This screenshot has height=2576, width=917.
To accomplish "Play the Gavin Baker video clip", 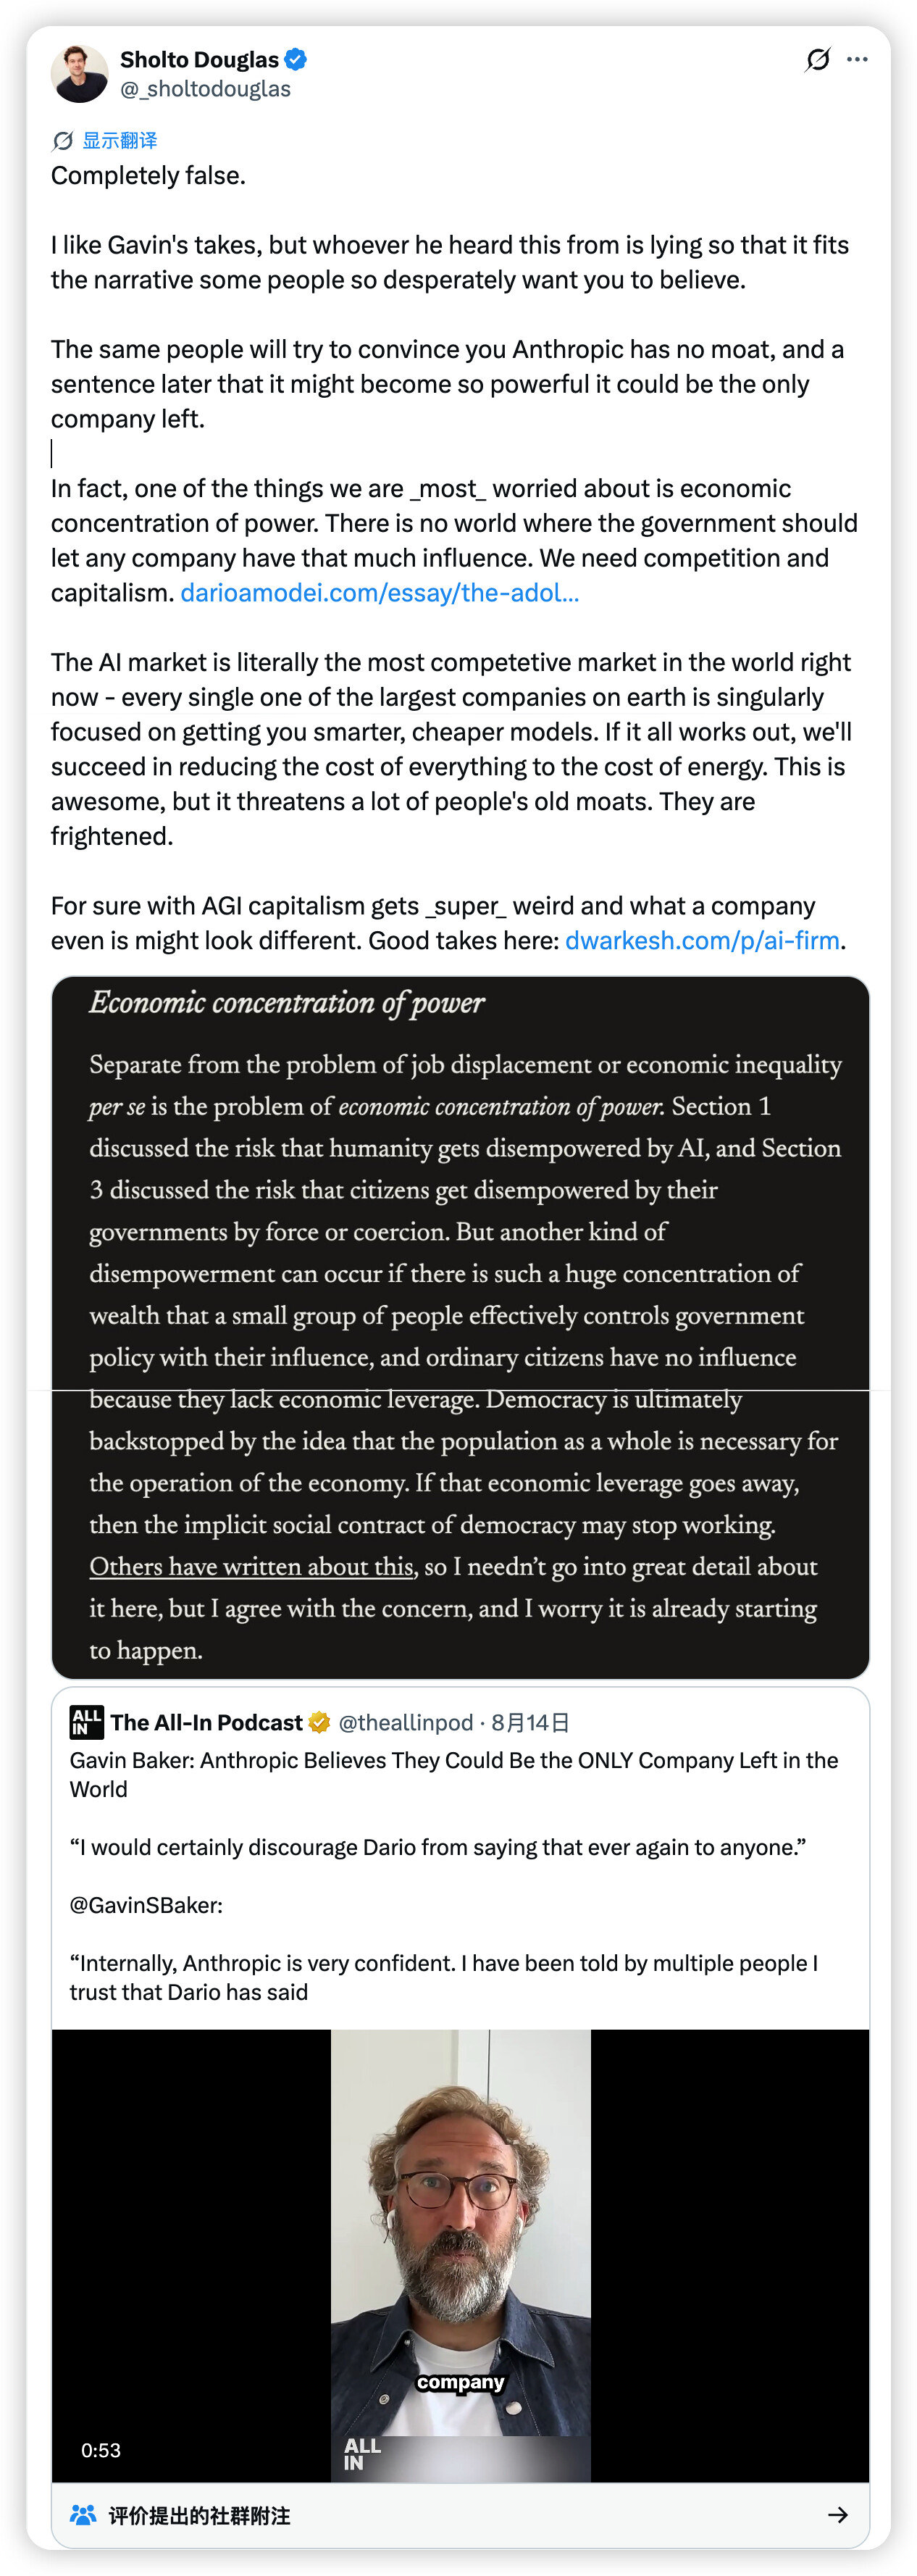I will [x=460, y=2255].
